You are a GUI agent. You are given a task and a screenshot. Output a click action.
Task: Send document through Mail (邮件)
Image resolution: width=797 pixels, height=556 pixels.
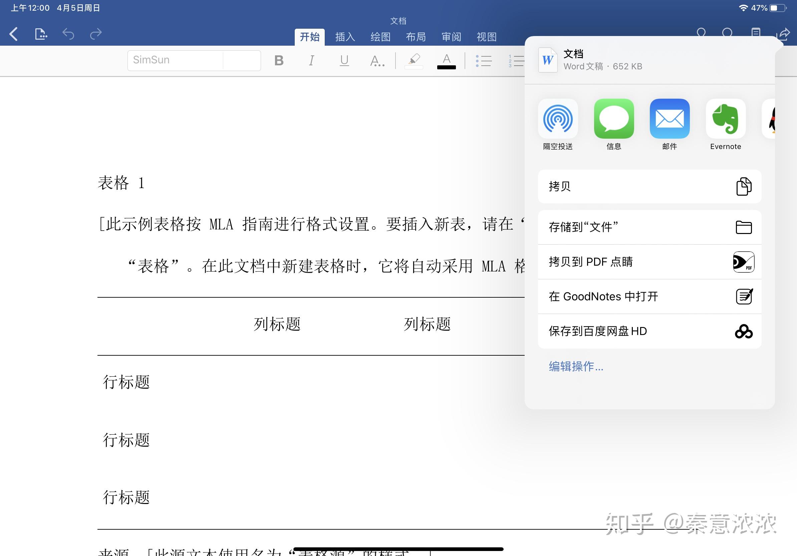point(670,119)
